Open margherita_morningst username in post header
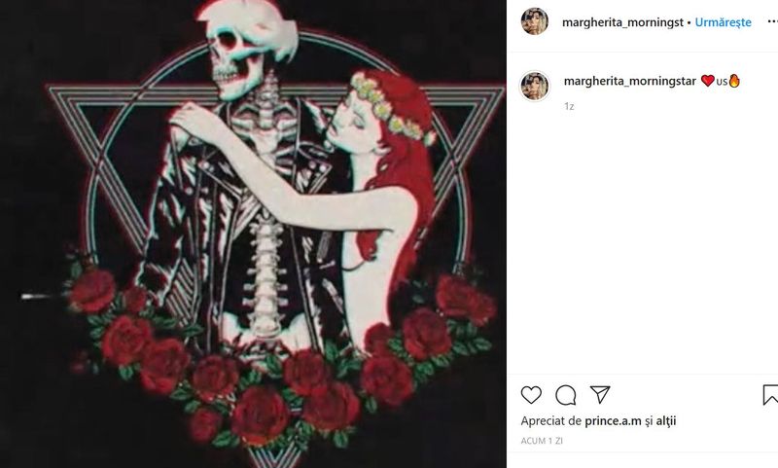778x468 pixels. [622, 22]
